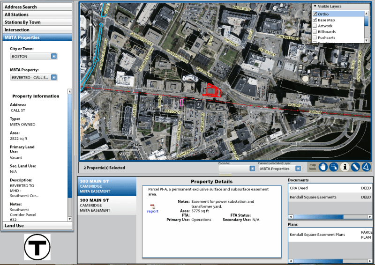Select second 300 MAIN ST unhighlighted result
Viewport: 375px width, 265px height.
coord(107,205)
